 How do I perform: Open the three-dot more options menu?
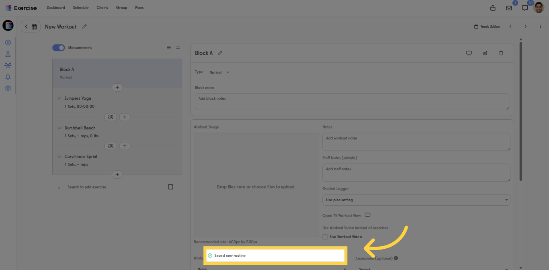[x=540, y=27]
